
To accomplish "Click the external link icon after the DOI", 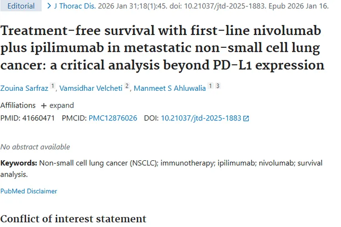I will click(x=246, y=118).
